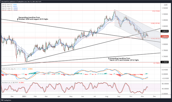Click the 1.80000 price axis tick

165,44
